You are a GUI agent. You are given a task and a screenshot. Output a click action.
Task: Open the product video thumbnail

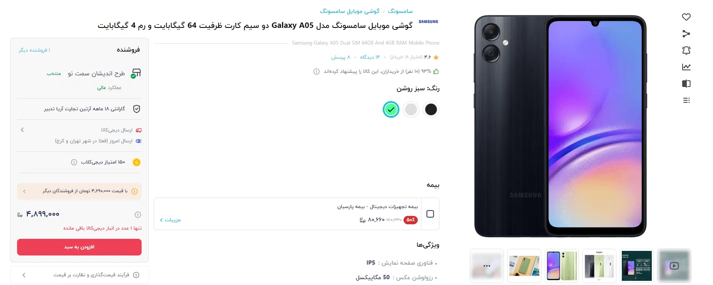674,266
